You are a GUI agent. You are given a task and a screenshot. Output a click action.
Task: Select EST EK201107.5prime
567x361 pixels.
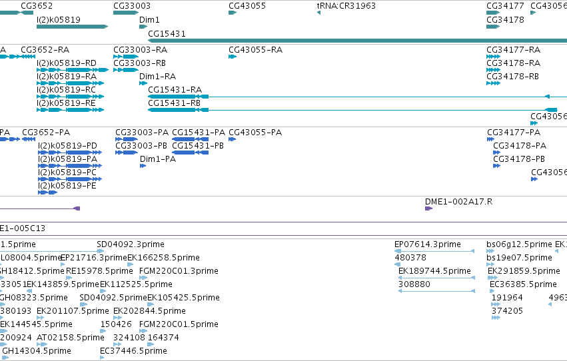coord(40,318)
